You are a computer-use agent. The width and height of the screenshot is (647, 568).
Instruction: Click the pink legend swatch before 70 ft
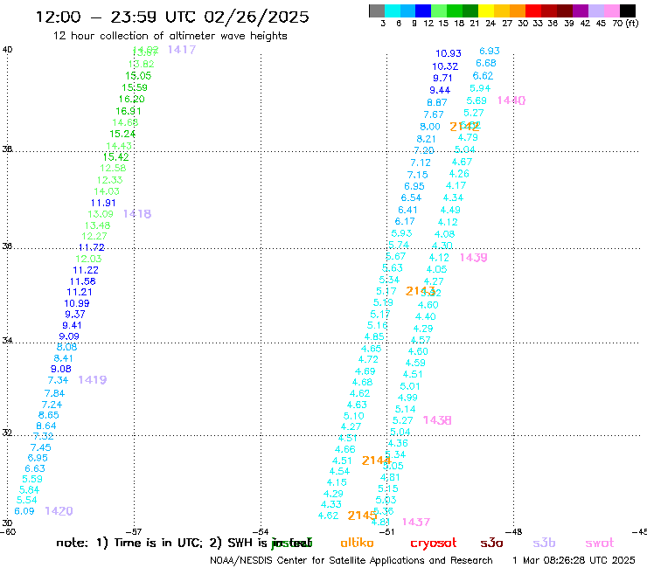(611, 10)
